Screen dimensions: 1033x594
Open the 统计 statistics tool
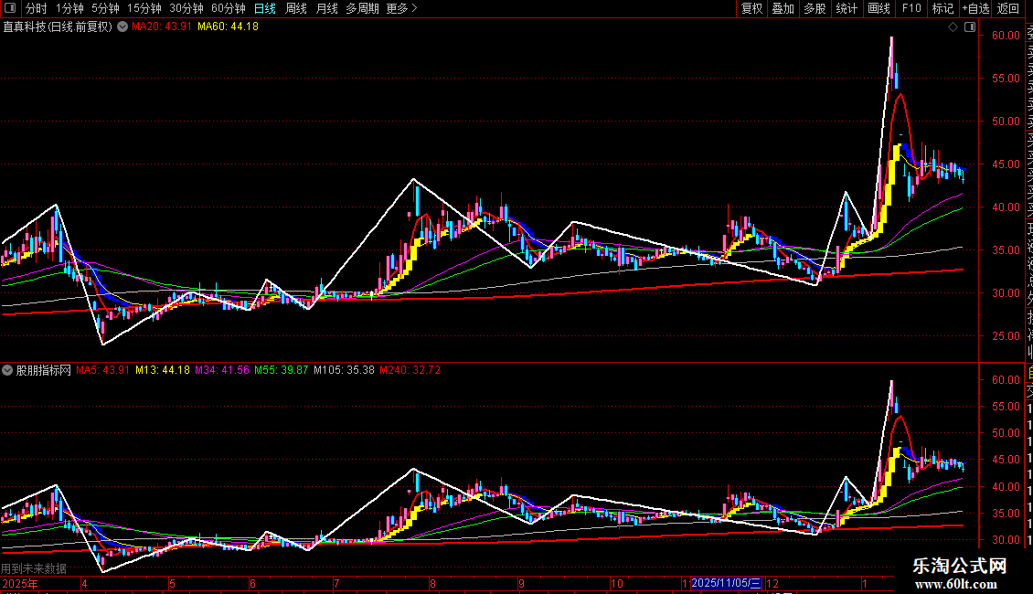(x=847, y=8)
